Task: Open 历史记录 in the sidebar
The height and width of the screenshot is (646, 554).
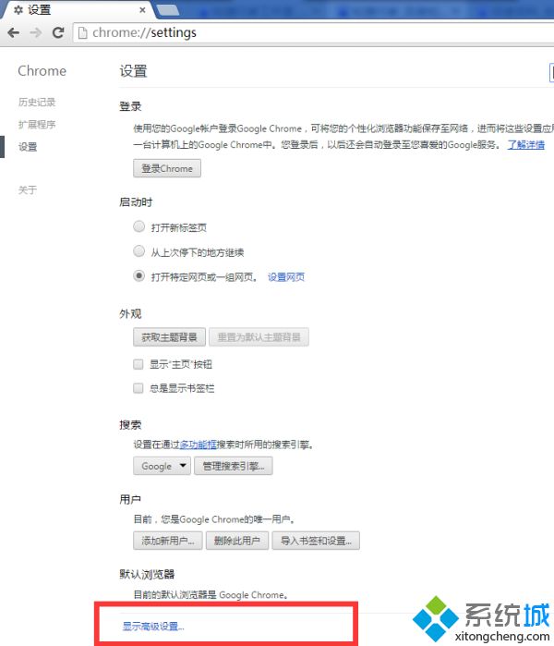Action: pos(37,103)
